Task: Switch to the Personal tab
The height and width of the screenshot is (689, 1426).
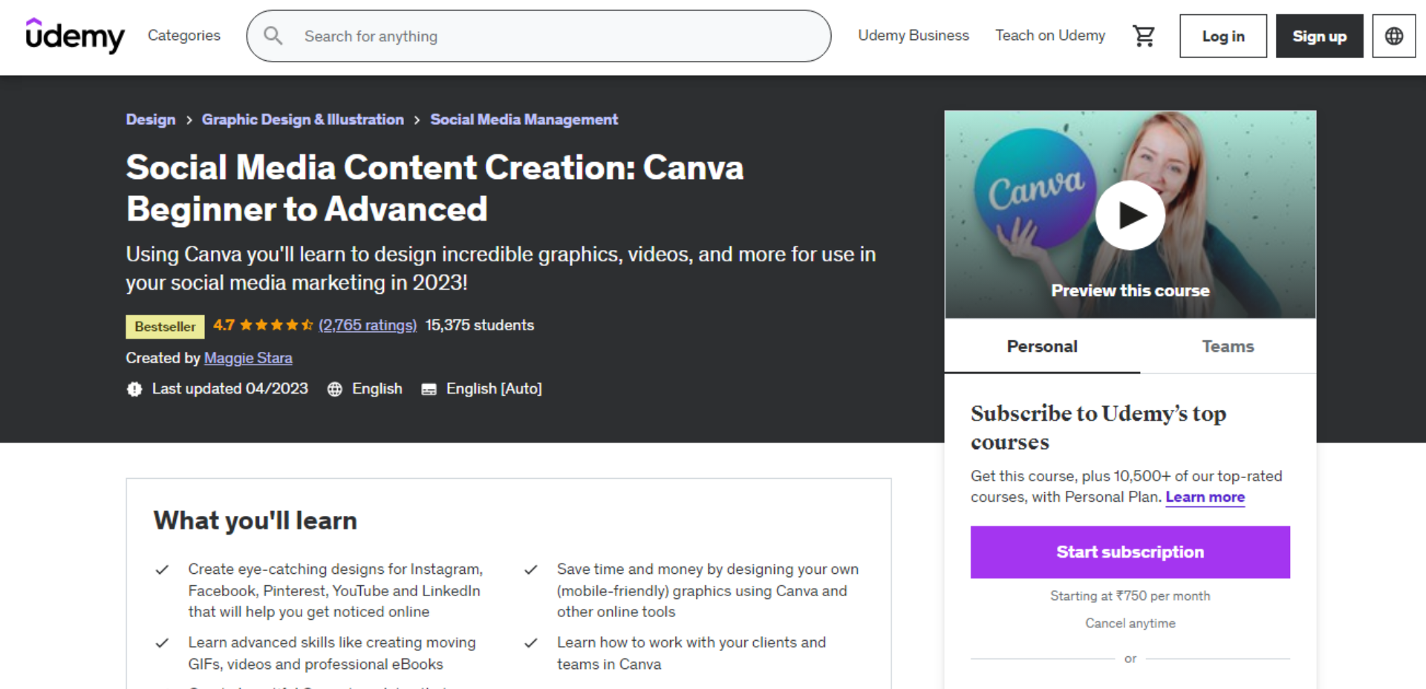Action: [x=1042, y=347]
